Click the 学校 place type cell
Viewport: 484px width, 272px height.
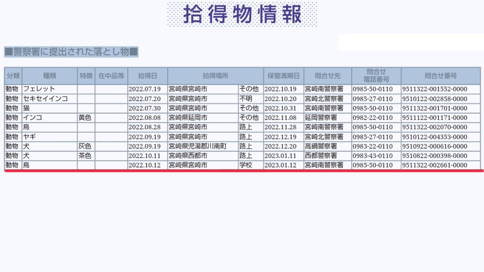(x=251, y=165)
